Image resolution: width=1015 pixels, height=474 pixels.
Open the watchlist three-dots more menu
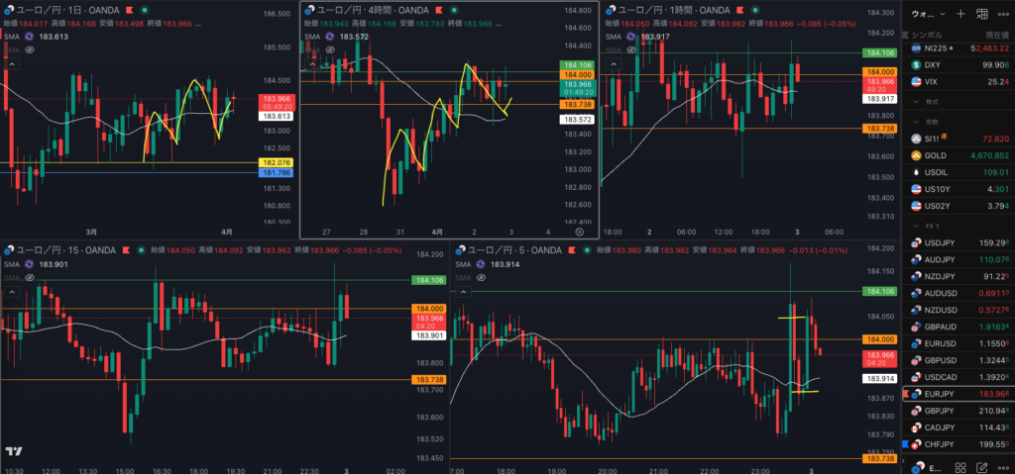coord(1002,14)
